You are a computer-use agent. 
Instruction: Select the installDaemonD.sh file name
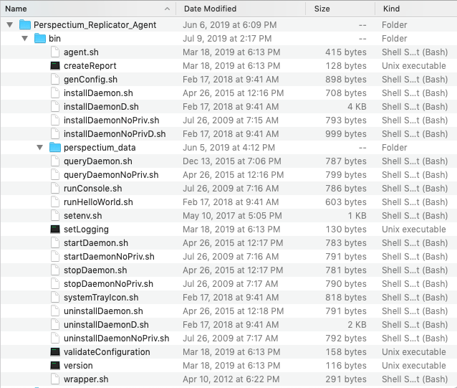(101, 107)
